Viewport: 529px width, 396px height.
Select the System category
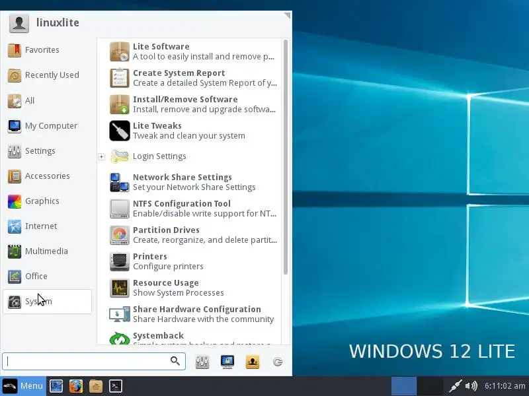(x=47, y=302)
